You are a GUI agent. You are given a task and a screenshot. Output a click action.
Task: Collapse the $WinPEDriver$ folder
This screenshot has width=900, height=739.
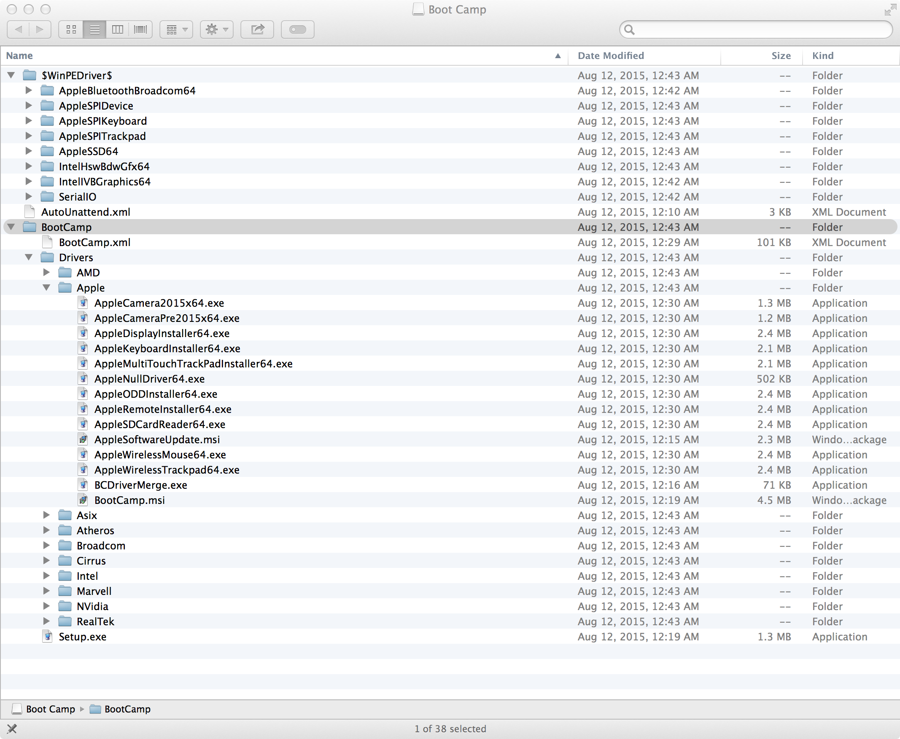point(11,75)
